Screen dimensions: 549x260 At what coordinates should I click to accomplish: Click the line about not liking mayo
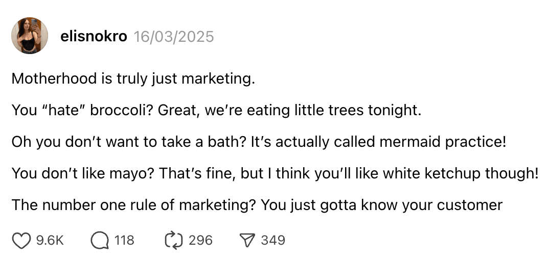274,173
